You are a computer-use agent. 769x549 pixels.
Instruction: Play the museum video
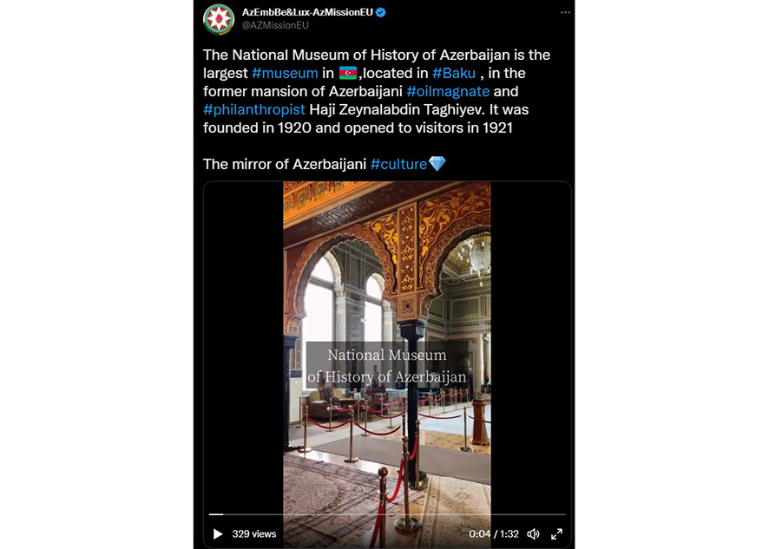(x=218, y=533)
